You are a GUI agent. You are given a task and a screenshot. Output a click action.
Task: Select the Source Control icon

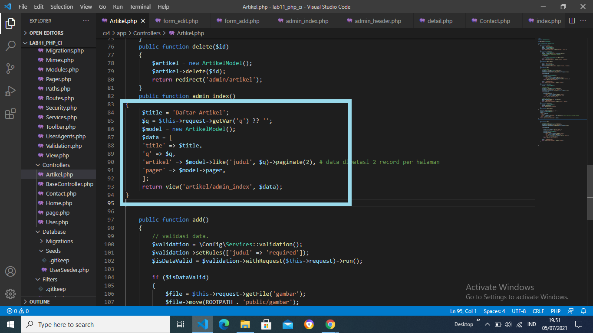point(10,68)
